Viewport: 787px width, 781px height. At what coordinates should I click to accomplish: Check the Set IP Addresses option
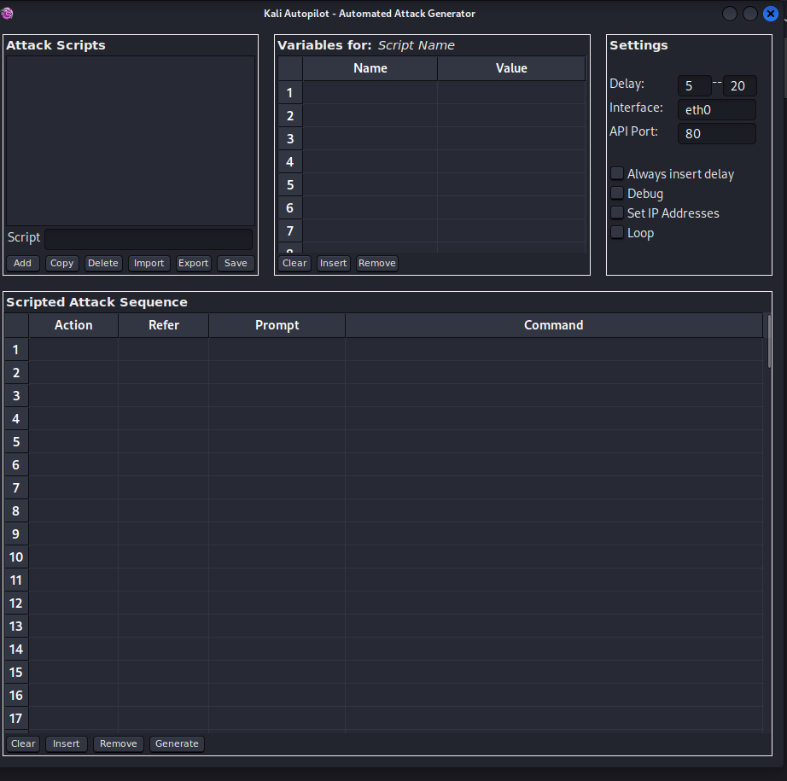(x=617, y=213)
